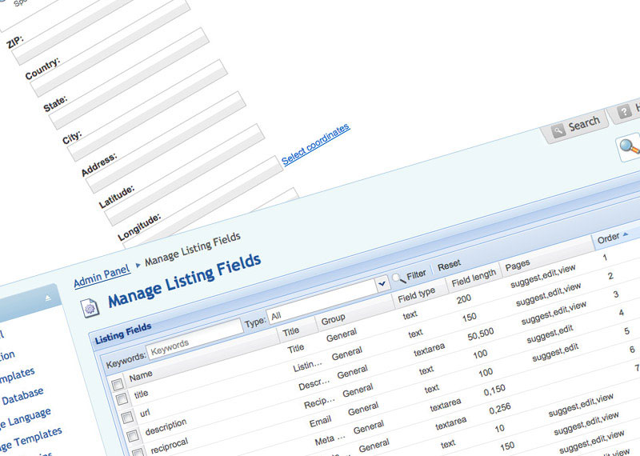Select the 'description' name cell
The image size is (640, 456).
(x=166, y=426)
